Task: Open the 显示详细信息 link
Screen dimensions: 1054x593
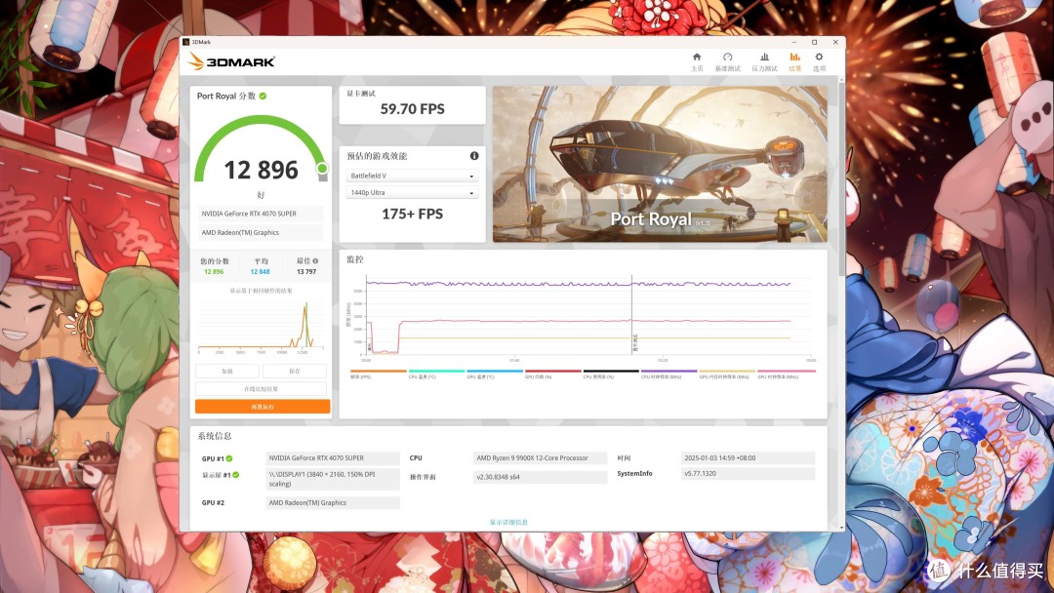Action: tap(508, 522)
